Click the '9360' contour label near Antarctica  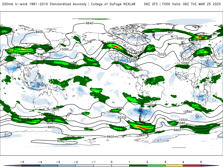pos(61,141)
